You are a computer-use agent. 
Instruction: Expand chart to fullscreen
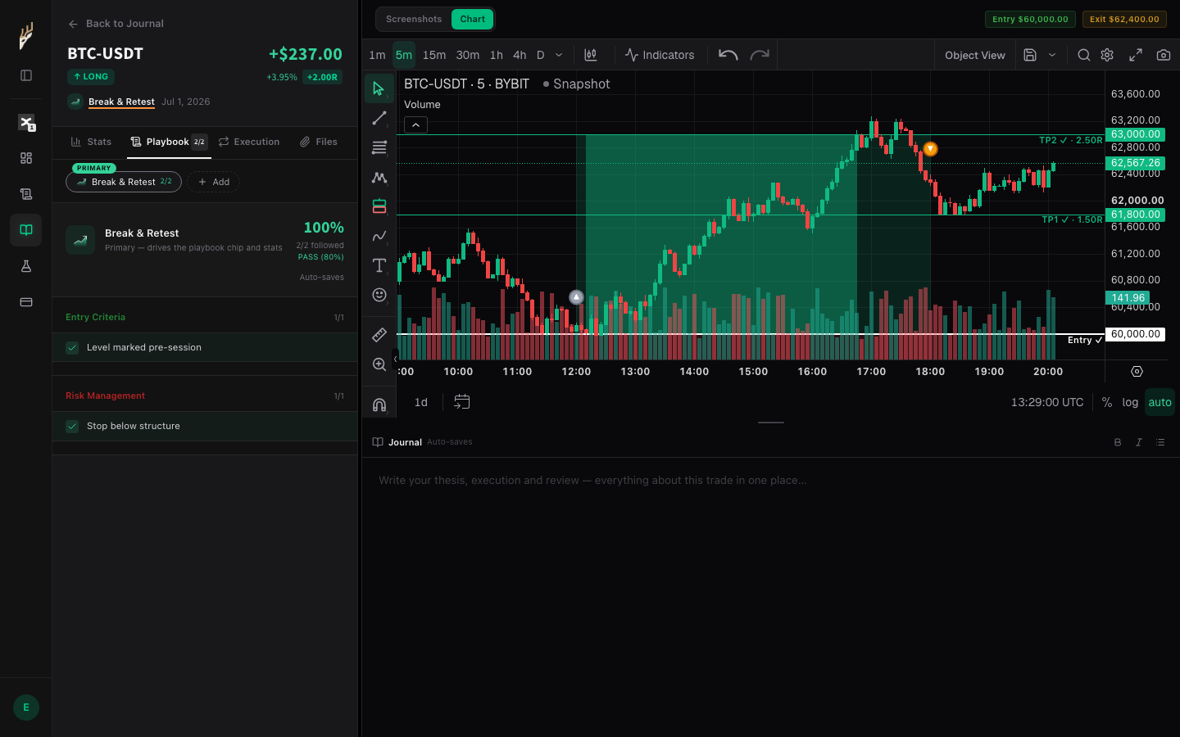1136,55
